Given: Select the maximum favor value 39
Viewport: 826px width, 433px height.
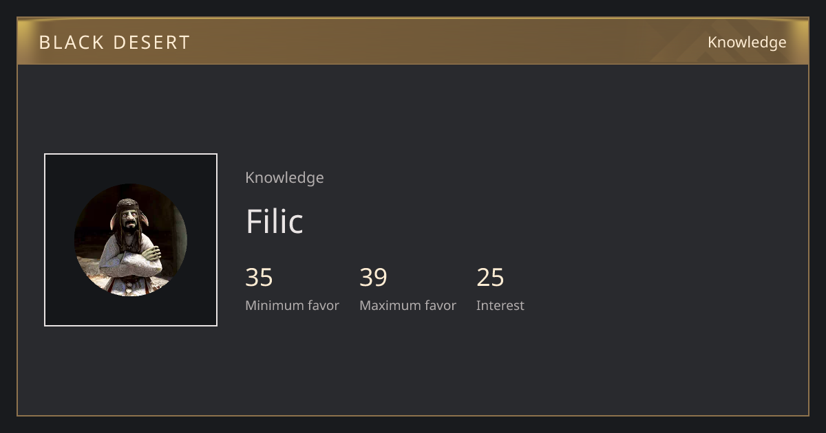Looking at the screenshot, I should click(x=373, y=278).
